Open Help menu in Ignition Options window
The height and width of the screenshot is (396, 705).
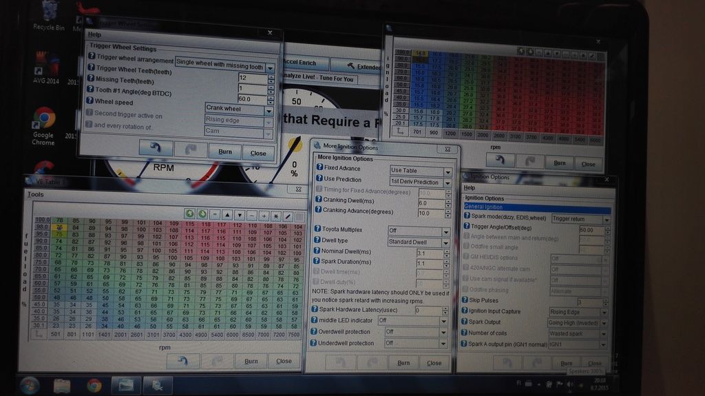[469, 187]
